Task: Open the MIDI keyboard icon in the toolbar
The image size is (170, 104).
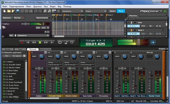Action: (54, 11)
